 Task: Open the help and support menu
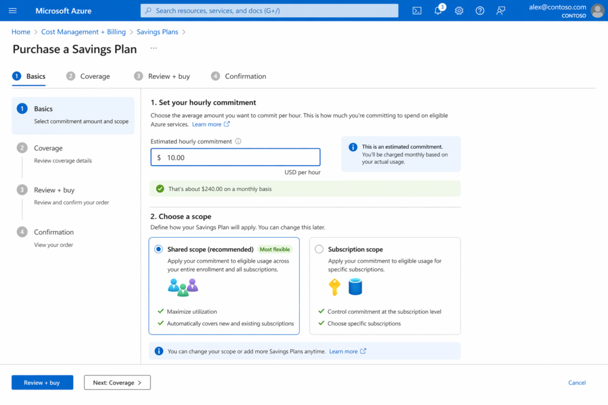coord(480,10)
